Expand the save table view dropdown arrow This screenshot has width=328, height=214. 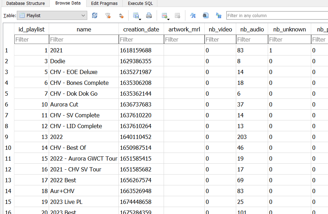[140, 18]
